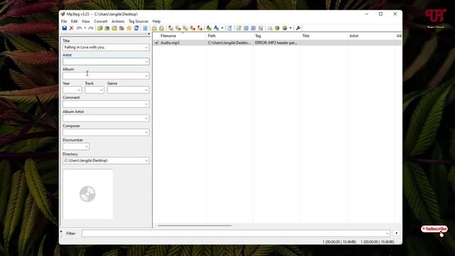Open the Edit menu
The width and height of the screenshot is (455, 256).
click(74, 21)
